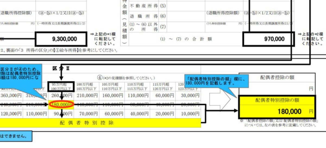Select the 不動産所得 (5) row label
326x148 pixels.
pyautogui.click(x=148, y=5)
